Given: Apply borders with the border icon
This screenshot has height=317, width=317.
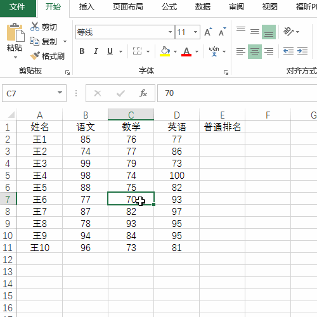Looking at the screenshot, I should point(137,51).
